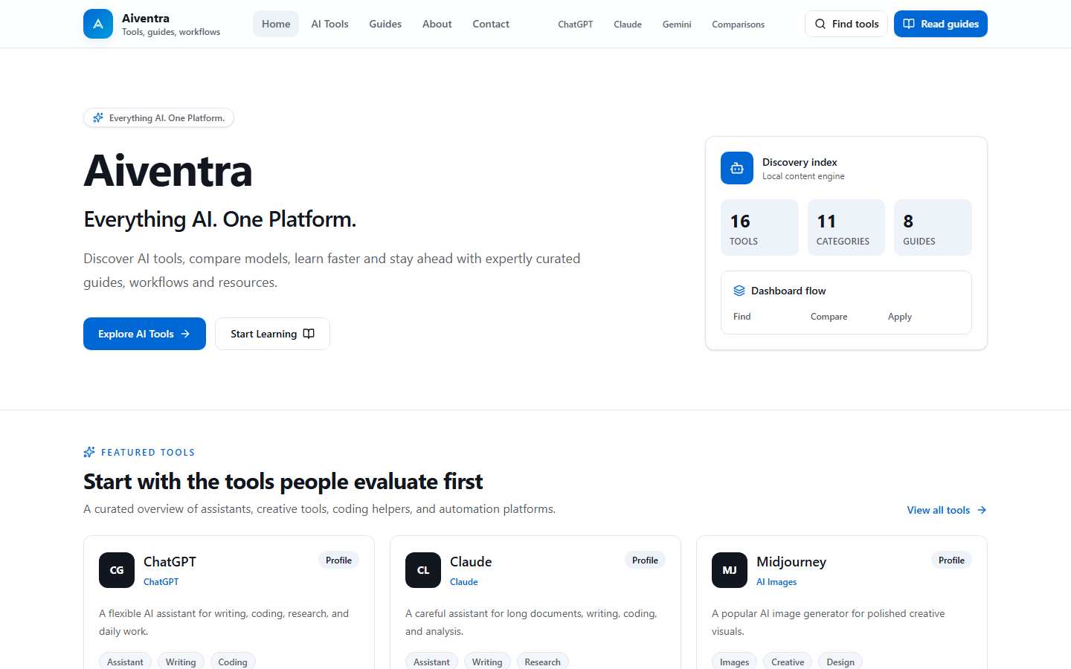Open the Comparisons header link
Viewport: 1071px width, 669px height.
[738, 25]
